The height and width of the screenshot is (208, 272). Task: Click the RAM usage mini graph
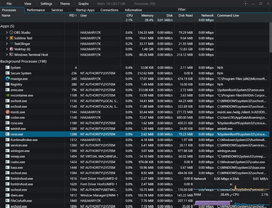212,200
